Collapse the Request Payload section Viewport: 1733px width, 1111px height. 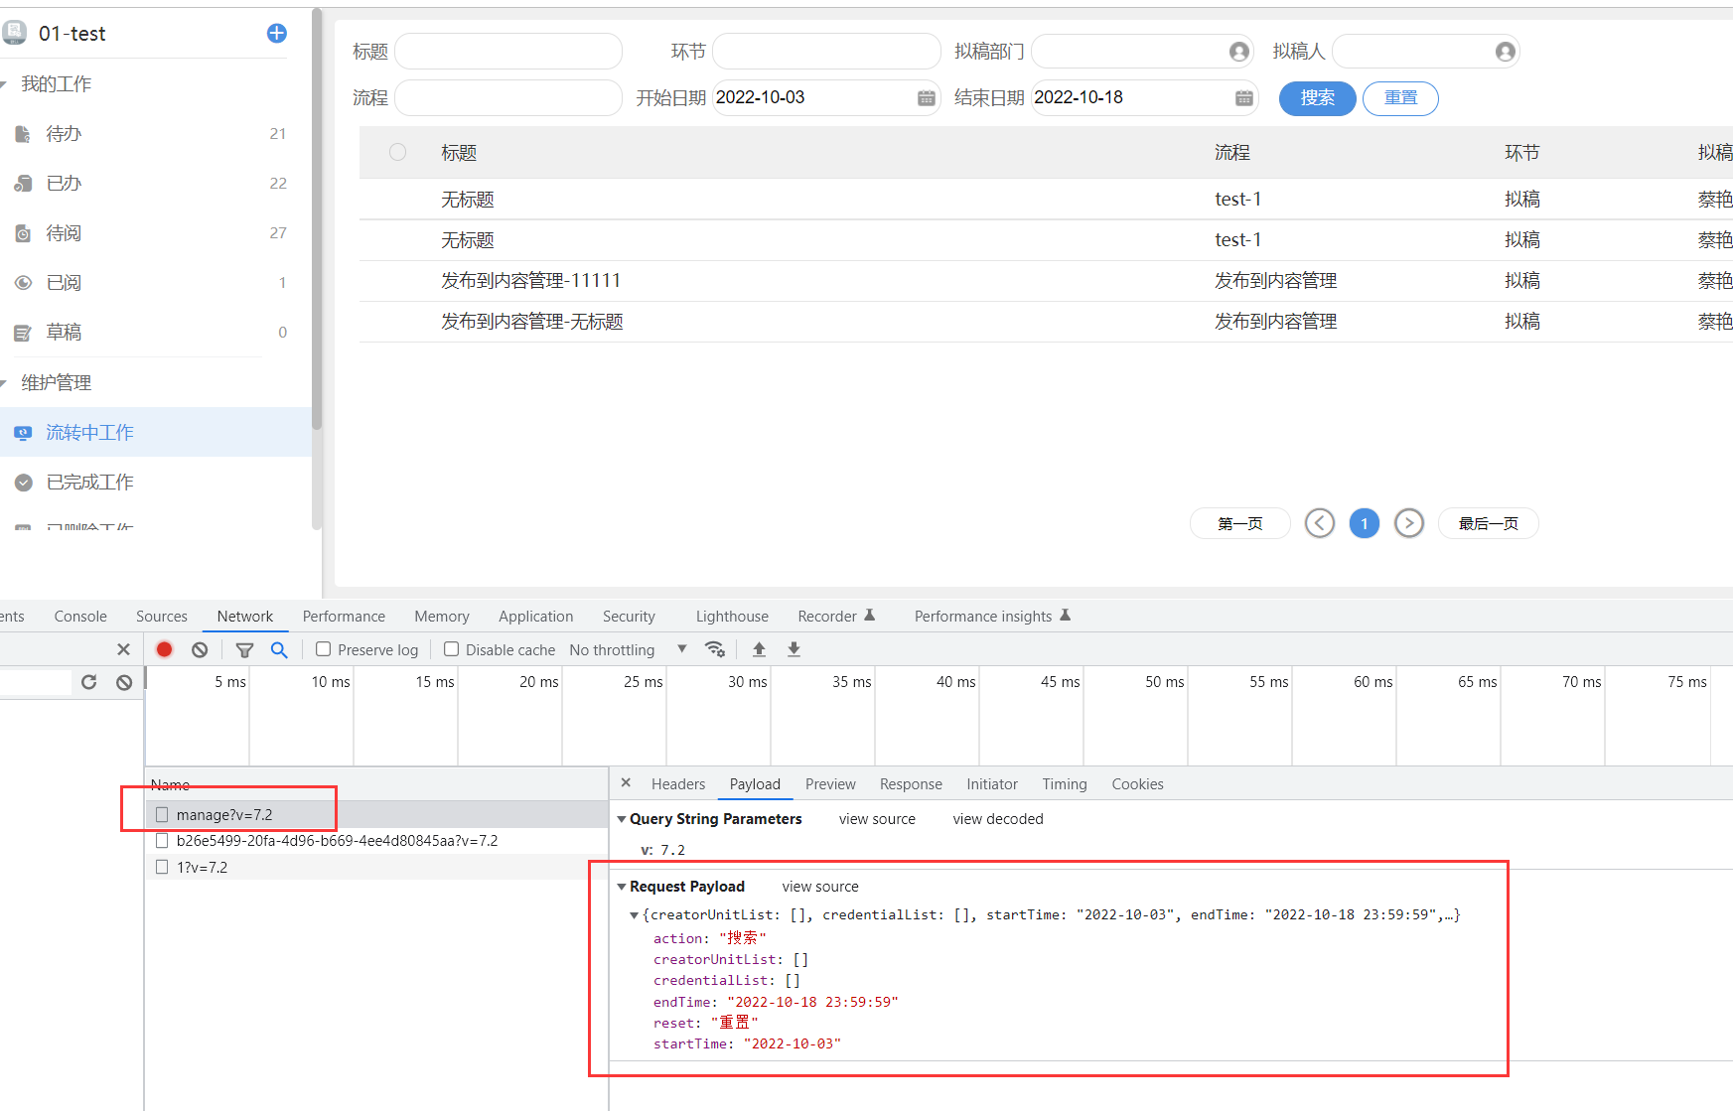coord(622,887)
